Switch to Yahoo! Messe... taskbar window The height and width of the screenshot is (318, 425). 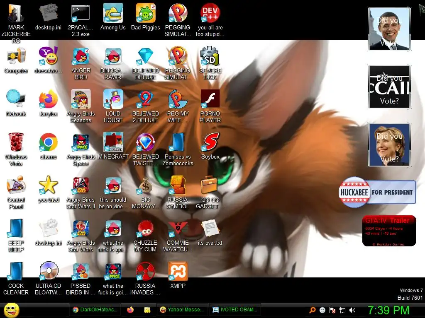coord(182,310)
